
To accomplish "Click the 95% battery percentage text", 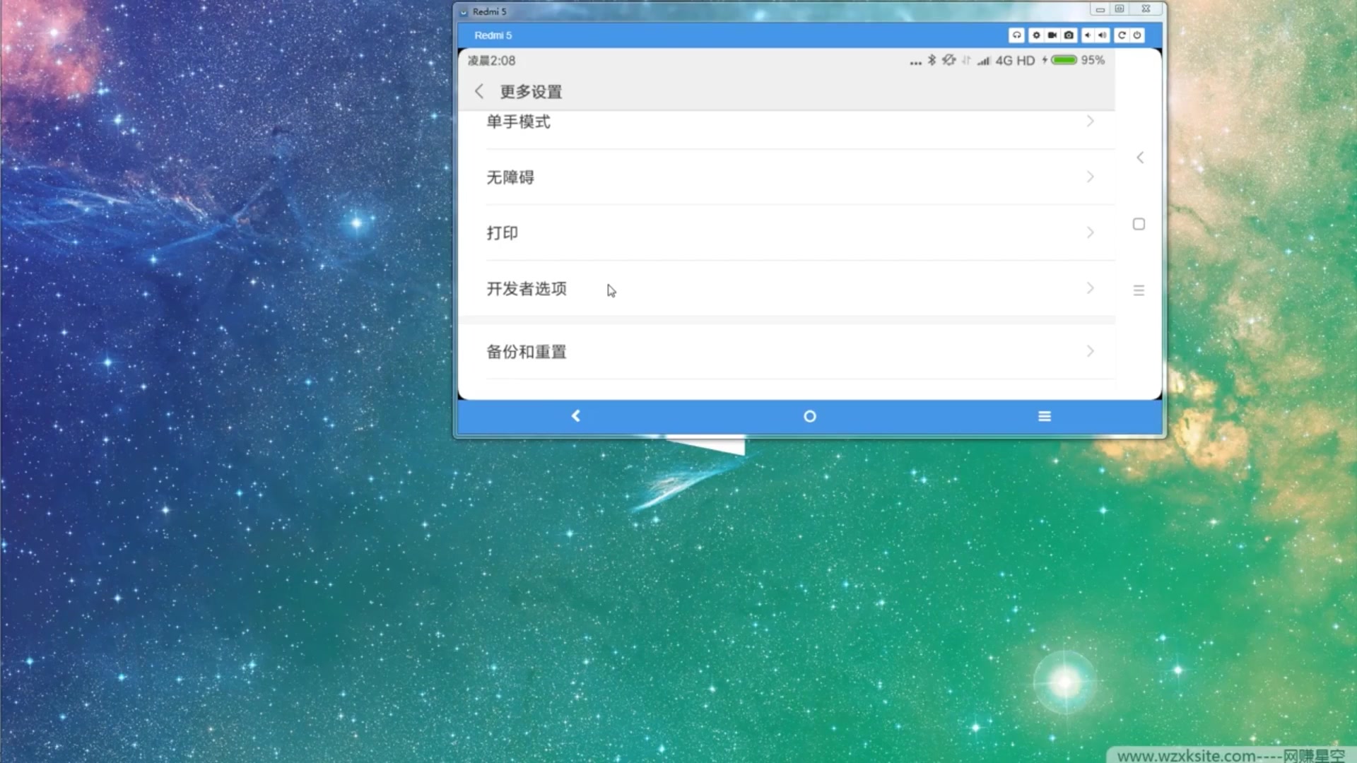I will point(1093,60).
